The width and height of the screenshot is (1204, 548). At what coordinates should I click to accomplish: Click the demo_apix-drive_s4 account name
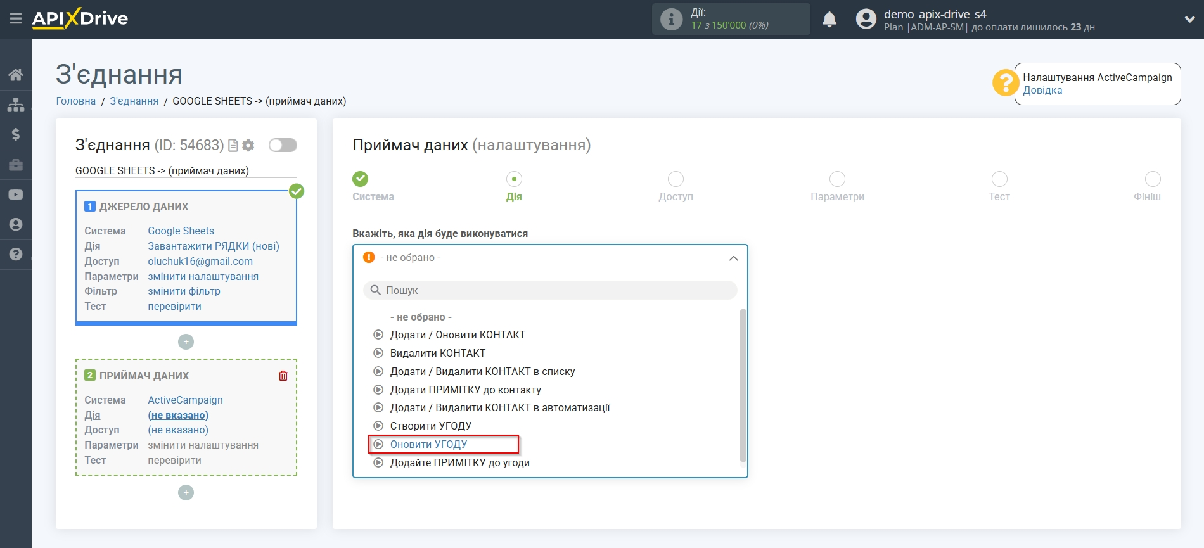(x=935, y=14)
